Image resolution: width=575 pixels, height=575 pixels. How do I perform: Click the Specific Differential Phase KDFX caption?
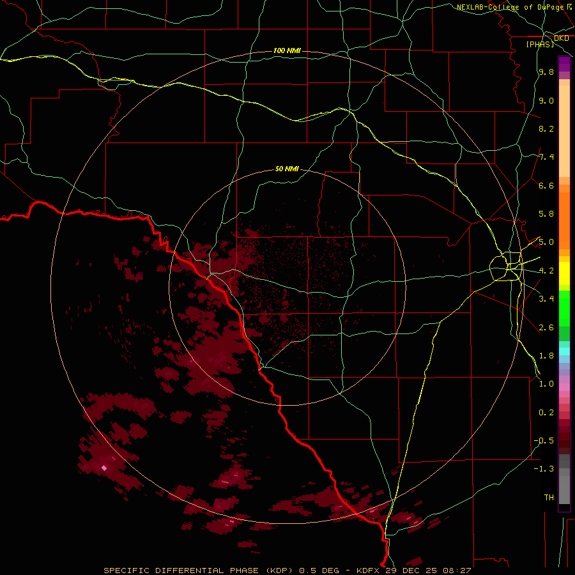pyautogui.click(x=287, y=571)
